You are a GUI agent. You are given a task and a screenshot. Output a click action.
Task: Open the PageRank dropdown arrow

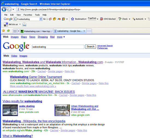[97, 19]
